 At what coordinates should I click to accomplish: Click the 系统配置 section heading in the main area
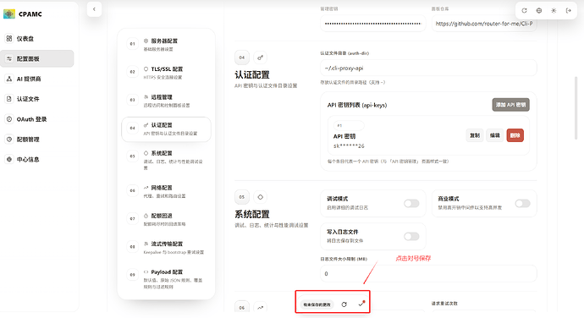point(251,215)
